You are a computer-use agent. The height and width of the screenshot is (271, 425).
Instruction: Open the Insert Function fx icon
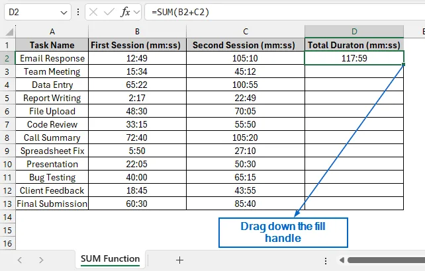125,12
